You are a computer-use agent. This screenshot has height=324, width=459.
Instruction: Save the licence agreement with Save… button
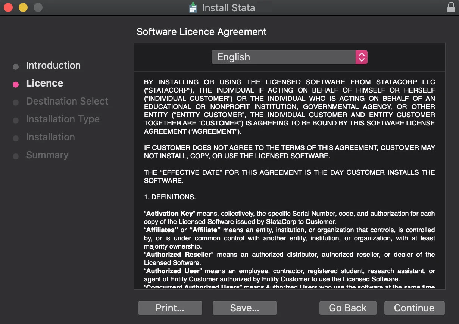(244, 308)
